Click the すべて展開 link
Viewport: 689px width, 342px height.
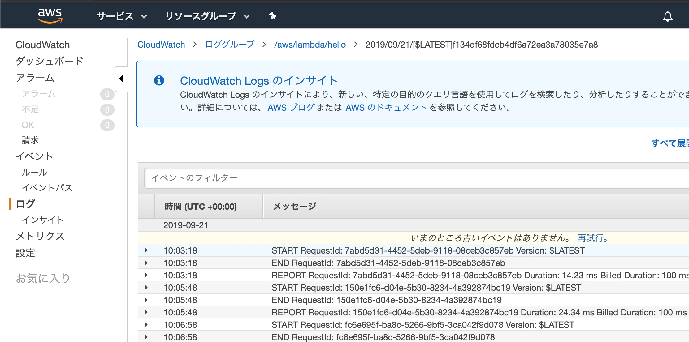(x=670, y=143)
